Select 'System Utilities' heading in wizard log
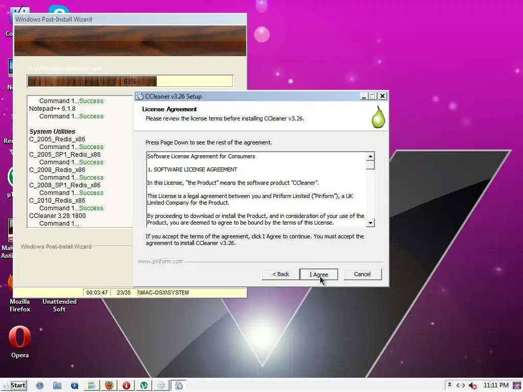Image resolution: width=523 pixels, height=392 pixels. point(52,131)
